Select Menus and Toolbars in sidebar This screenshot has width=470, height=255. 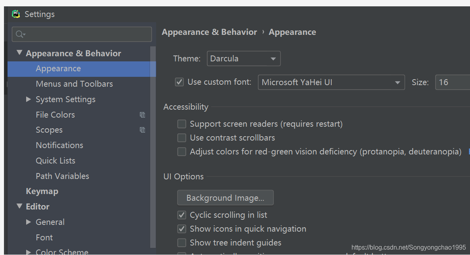pyautogui.click(x=74, y=84)
